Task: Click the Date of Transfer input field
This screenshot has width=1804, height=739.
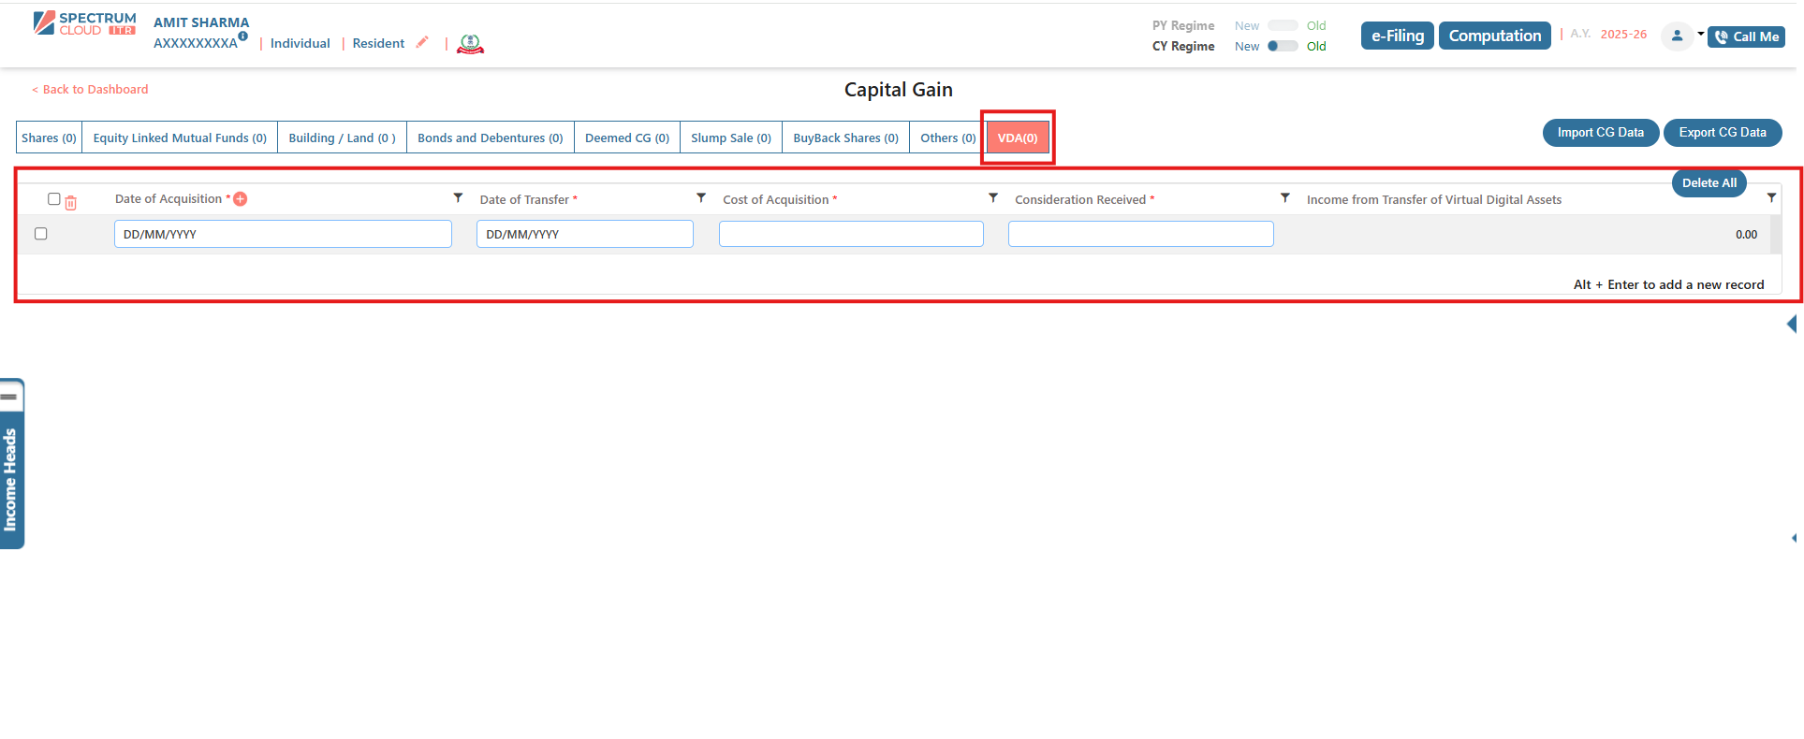Action: tap(584, 234)
